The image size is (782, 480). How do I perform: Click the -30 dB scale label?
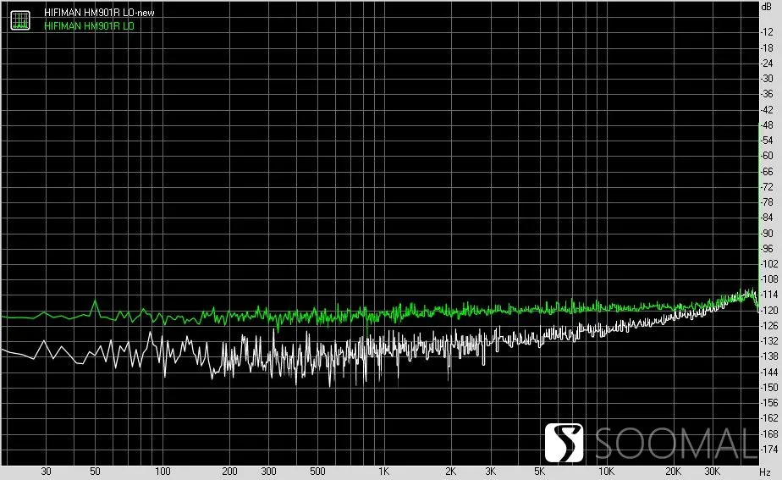pos(767,79)
